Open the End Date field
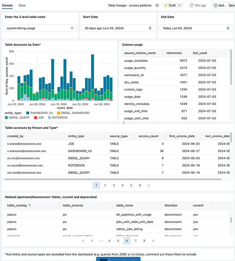 tap(196, 28)
